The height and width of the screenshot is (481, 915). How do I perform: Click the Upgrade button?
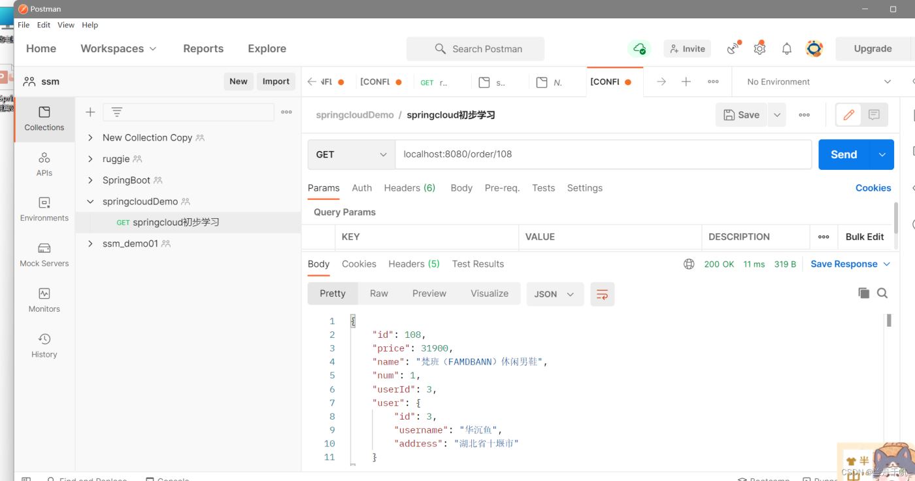tap(873, 48)
